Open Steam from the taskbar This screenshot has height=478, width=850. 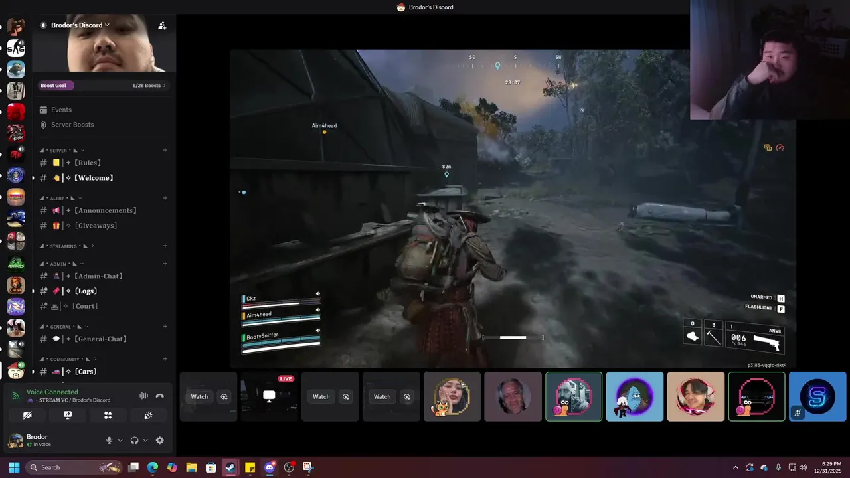click(x=230, y=467)
